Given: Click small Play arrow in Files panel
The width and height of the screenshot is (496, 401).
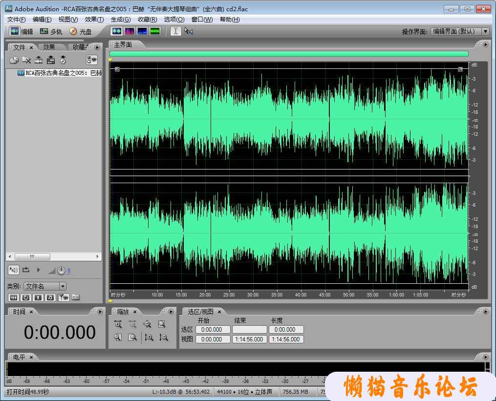Looking at the screenshot, I should [38, 270].
